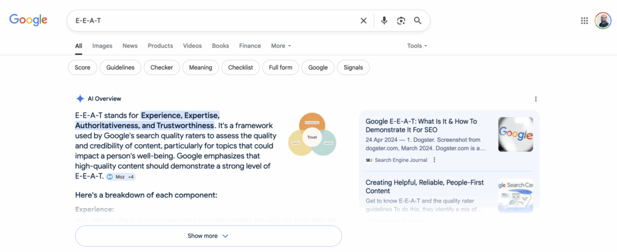Click the Search Engine Journal source name
617x252 pixels.
(x=401, y=160)
